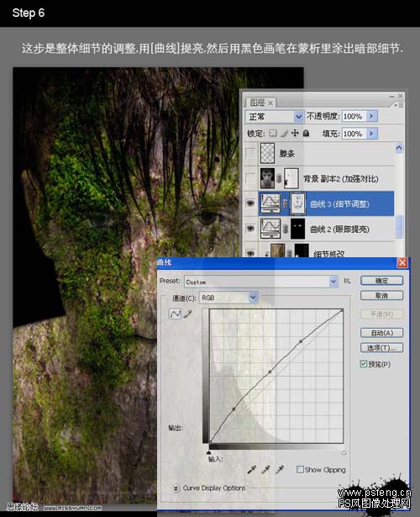The height and width of the screenshot is (517, 420).
Task: Pick the black point eyedropper
Action: pos(251,470)
